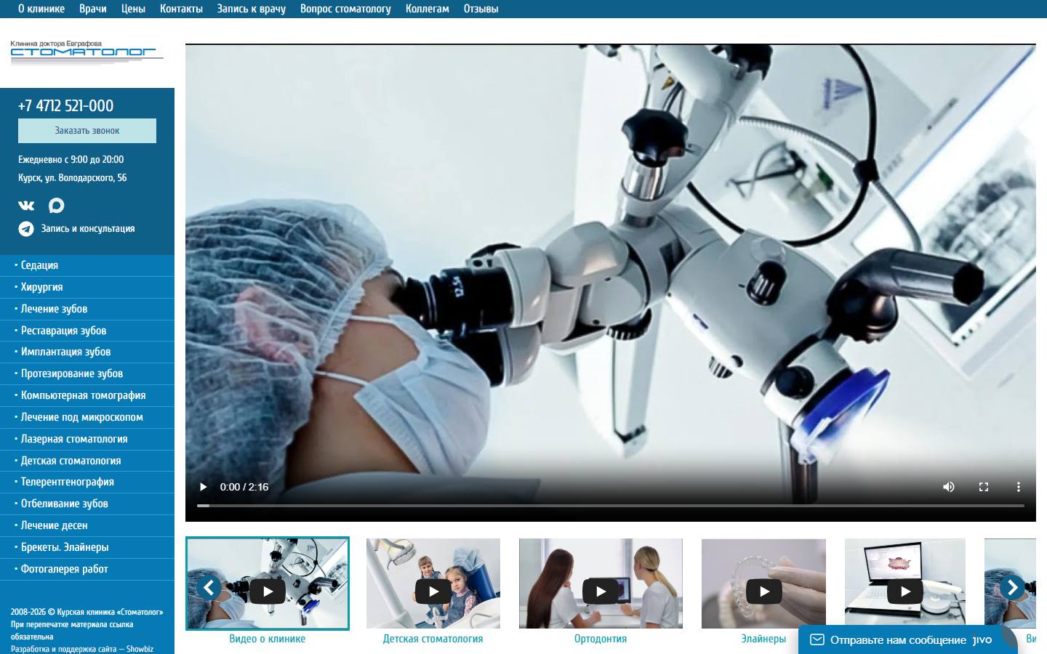The width and height of the screenshot is (1047, 654).
Task: Open the 'О клинике' menu item
Action: [41, 9]
